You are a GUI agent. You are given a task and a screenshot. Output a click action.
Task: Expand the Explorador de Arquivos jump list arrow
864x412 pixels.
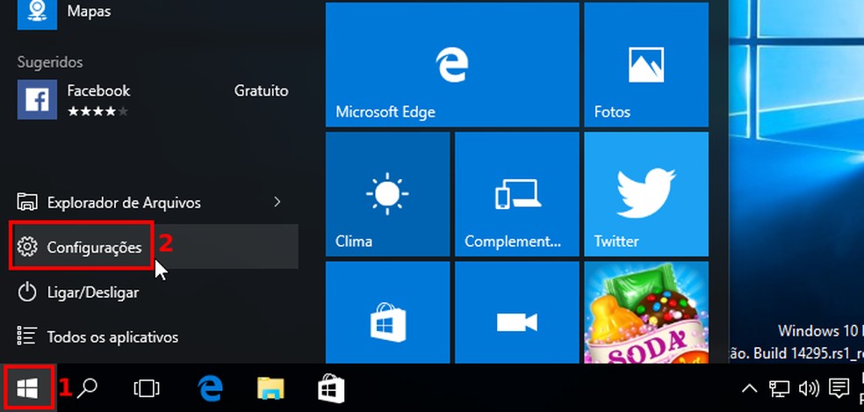pos(277,202)
